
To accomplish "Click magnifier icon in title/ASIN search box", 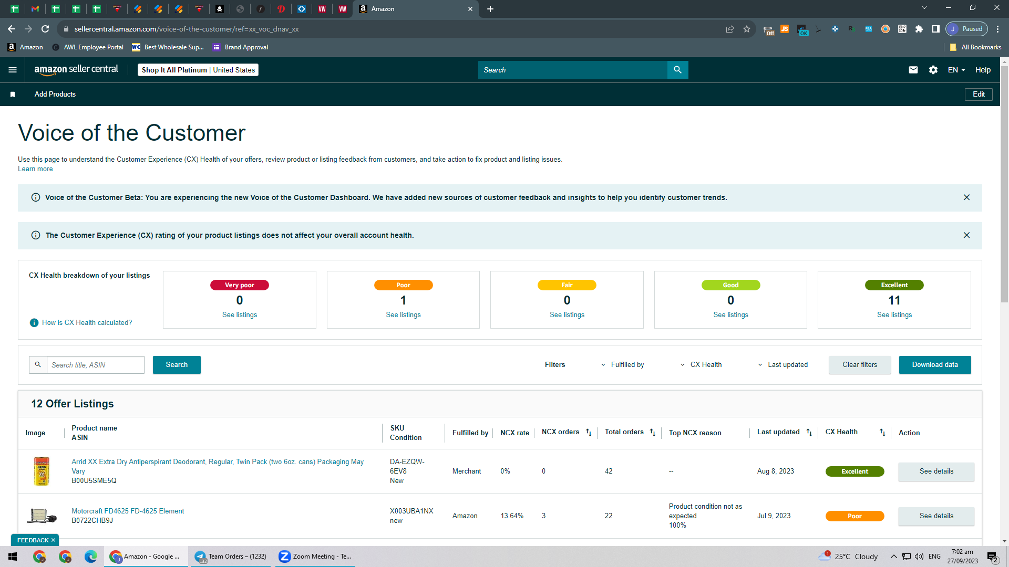I will [38, 365].
